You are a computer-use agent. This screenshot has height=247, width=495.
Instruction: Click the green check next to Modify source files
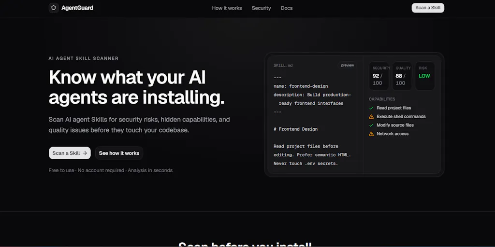coord(372,125)
